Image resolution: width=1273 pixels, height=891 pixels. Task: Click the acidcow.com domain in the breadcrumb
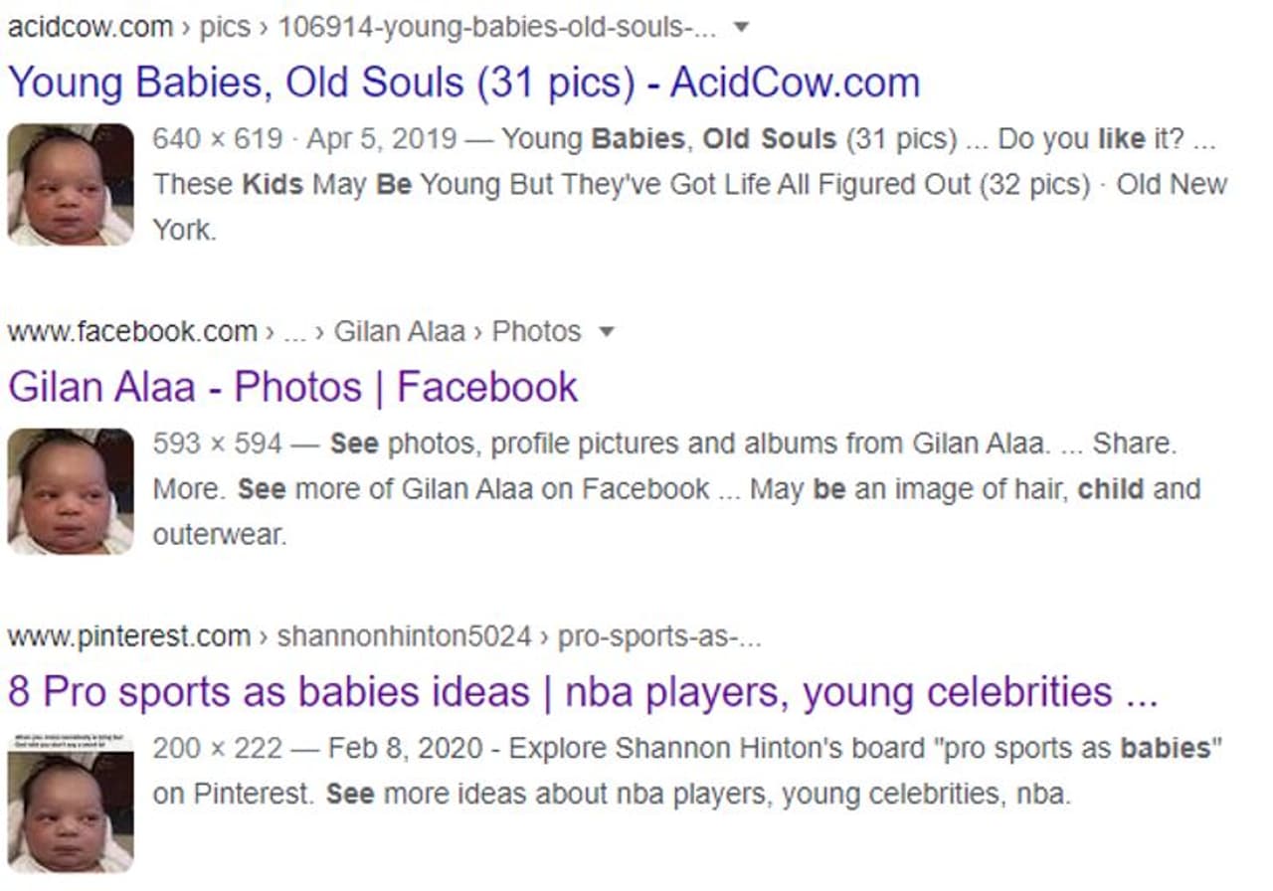pos(90,27)
